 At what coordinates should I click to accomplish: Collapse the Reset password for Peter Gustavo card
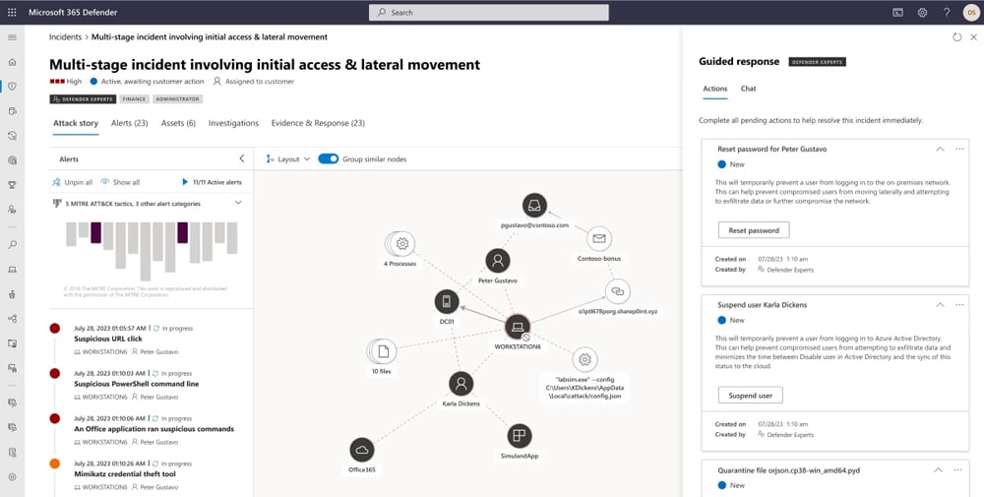tap(939, 149)
